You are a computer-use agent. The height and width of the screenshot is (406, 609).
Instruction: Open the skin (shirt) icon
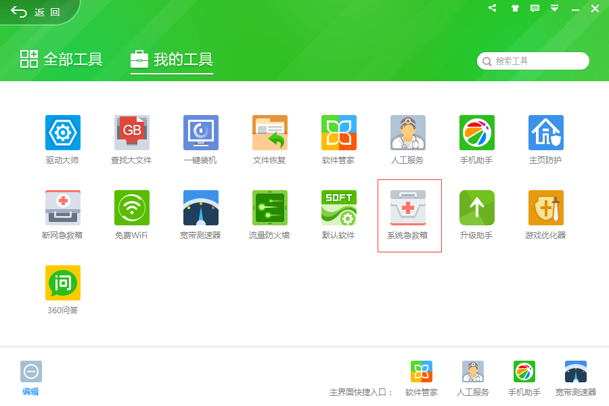(x=515, y=8)
